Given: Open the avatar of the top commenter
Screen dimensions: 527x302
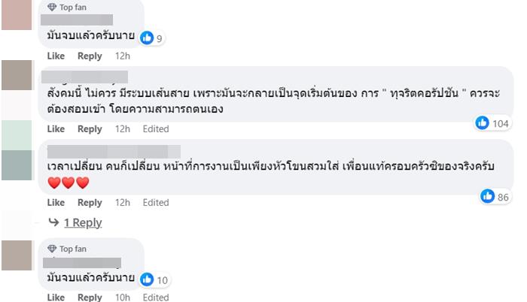Looking at the screenshot, I should coord(17,14).
